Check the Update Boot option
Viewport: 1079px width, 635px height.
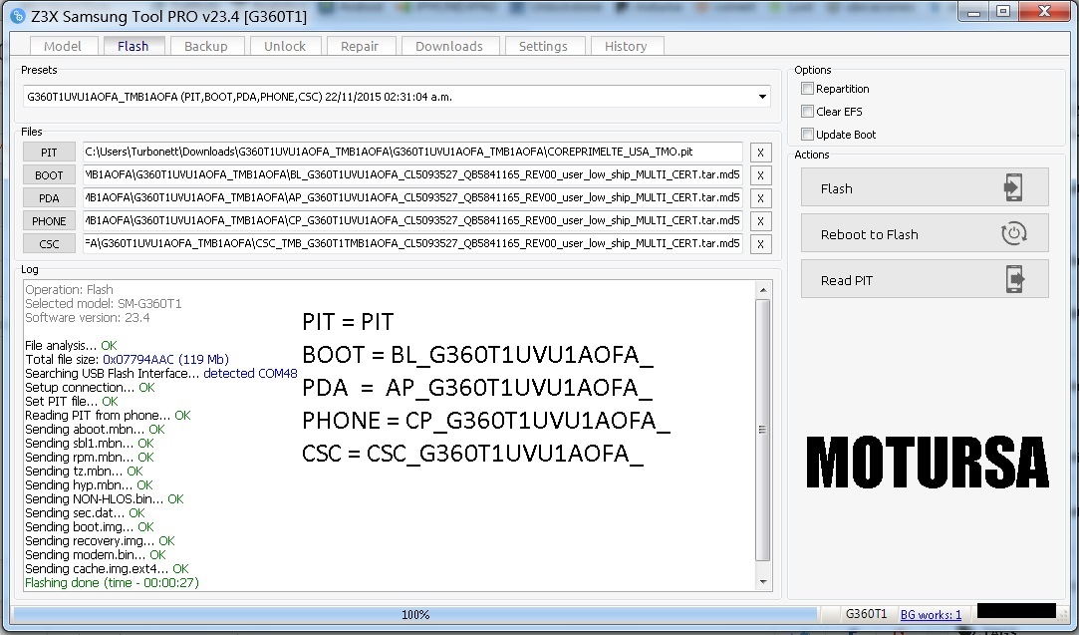(807, 134)
